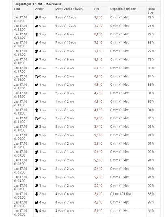This screenshot has width=168, height=217.
Task: Click the 94 % humidity value at kl. 09:00
Action: point(151,135)
